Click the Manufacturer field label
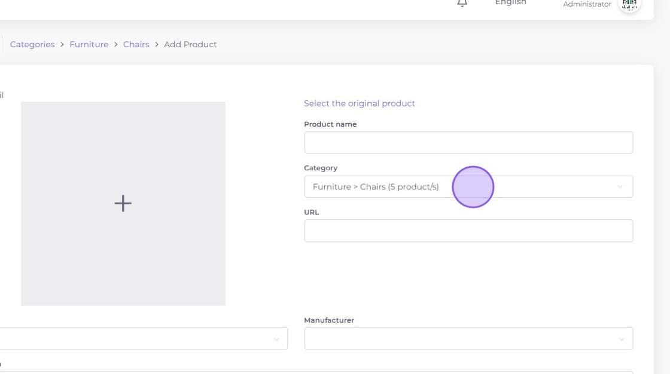670x374 pixels. tap(329, 320)
